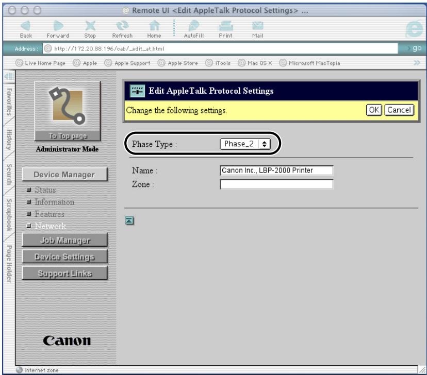Click the address bar page icon
Viewport: 427px width, 375px height.
point(48,48)
